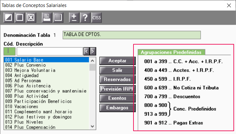Screen dimensions: 236x134
Task: Click the Aceptar button
Action: [x=118, y=61]
